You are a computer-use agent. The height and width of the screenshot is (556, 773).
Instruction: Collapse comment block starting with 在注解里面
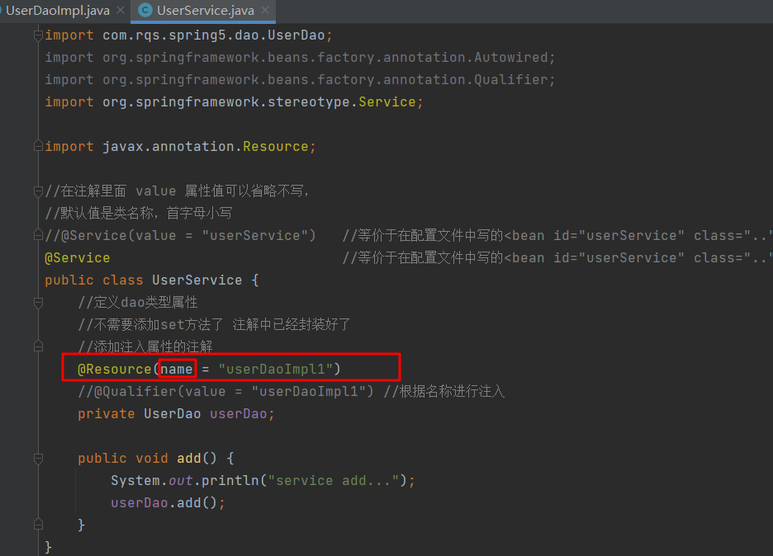tap(38, 191)
